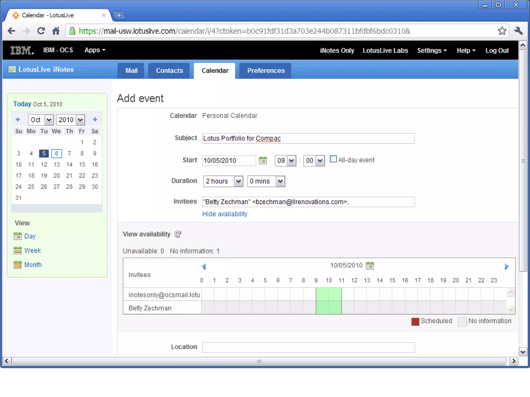Open Day view icon in sidebar
This screenshot has height=397, width=530.
(x=18, y=236)
